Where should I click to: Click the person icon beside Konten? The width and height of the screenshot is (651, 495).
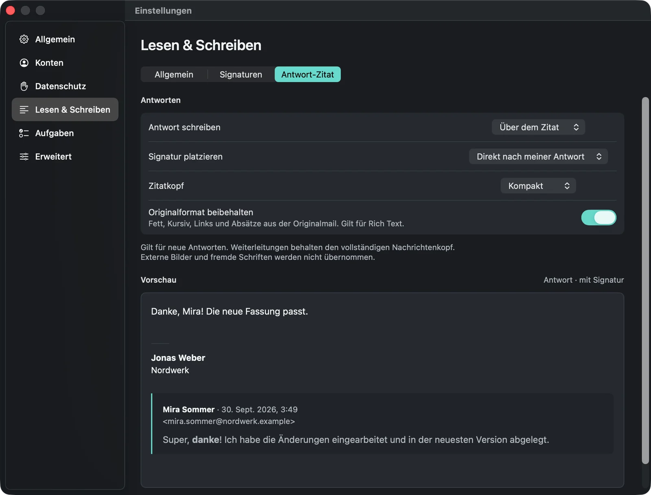coord(24,63)
